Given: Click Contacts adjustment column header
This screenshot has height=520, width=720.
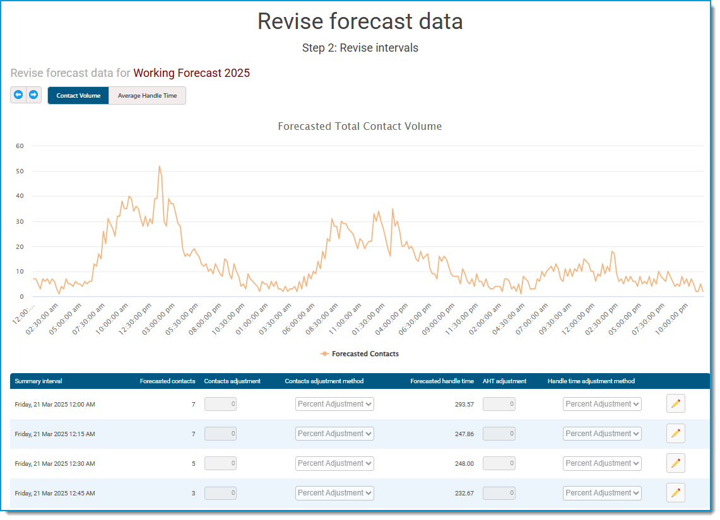Looking at the screenshot, I should (x=232, y=381).
